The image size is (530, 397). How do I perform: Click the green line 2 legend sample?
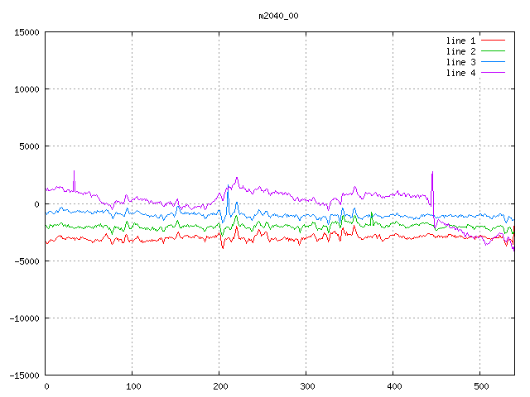(493, 51)
